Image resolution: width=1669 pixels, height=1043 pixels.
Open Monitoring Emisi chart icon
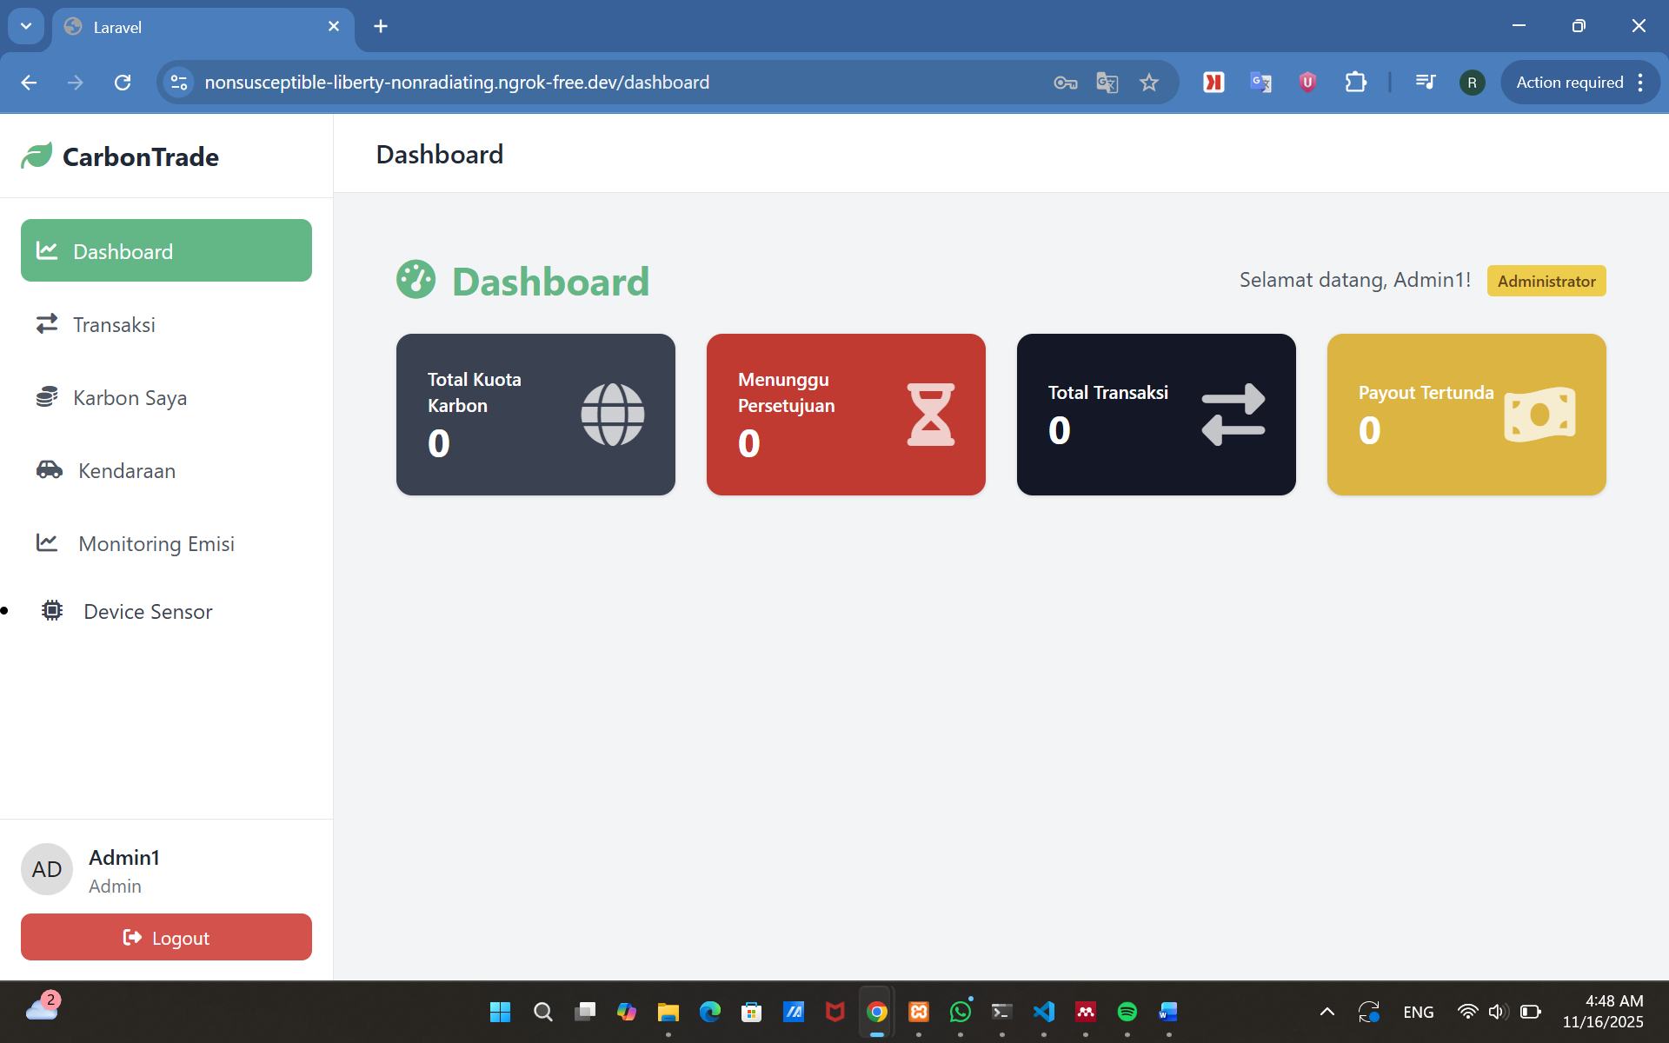point(47,543)
